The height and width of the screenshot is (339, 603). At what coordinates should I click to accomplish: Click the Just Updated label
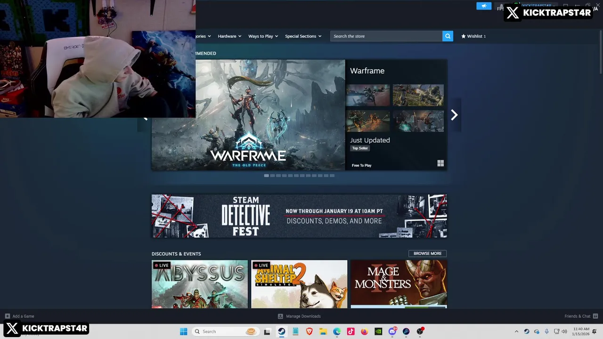[x=370, y=140]
